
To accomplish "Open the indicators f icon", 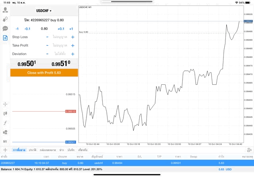I will pyautogui.click(x=5, y=123).
